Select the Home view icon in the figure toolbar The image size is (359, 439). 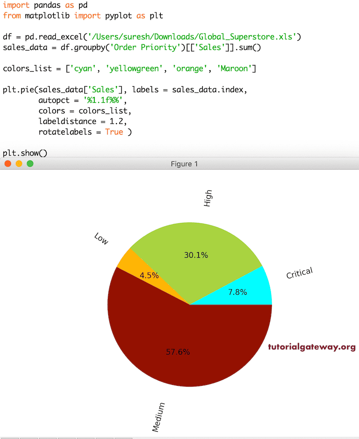pos(9,436)
